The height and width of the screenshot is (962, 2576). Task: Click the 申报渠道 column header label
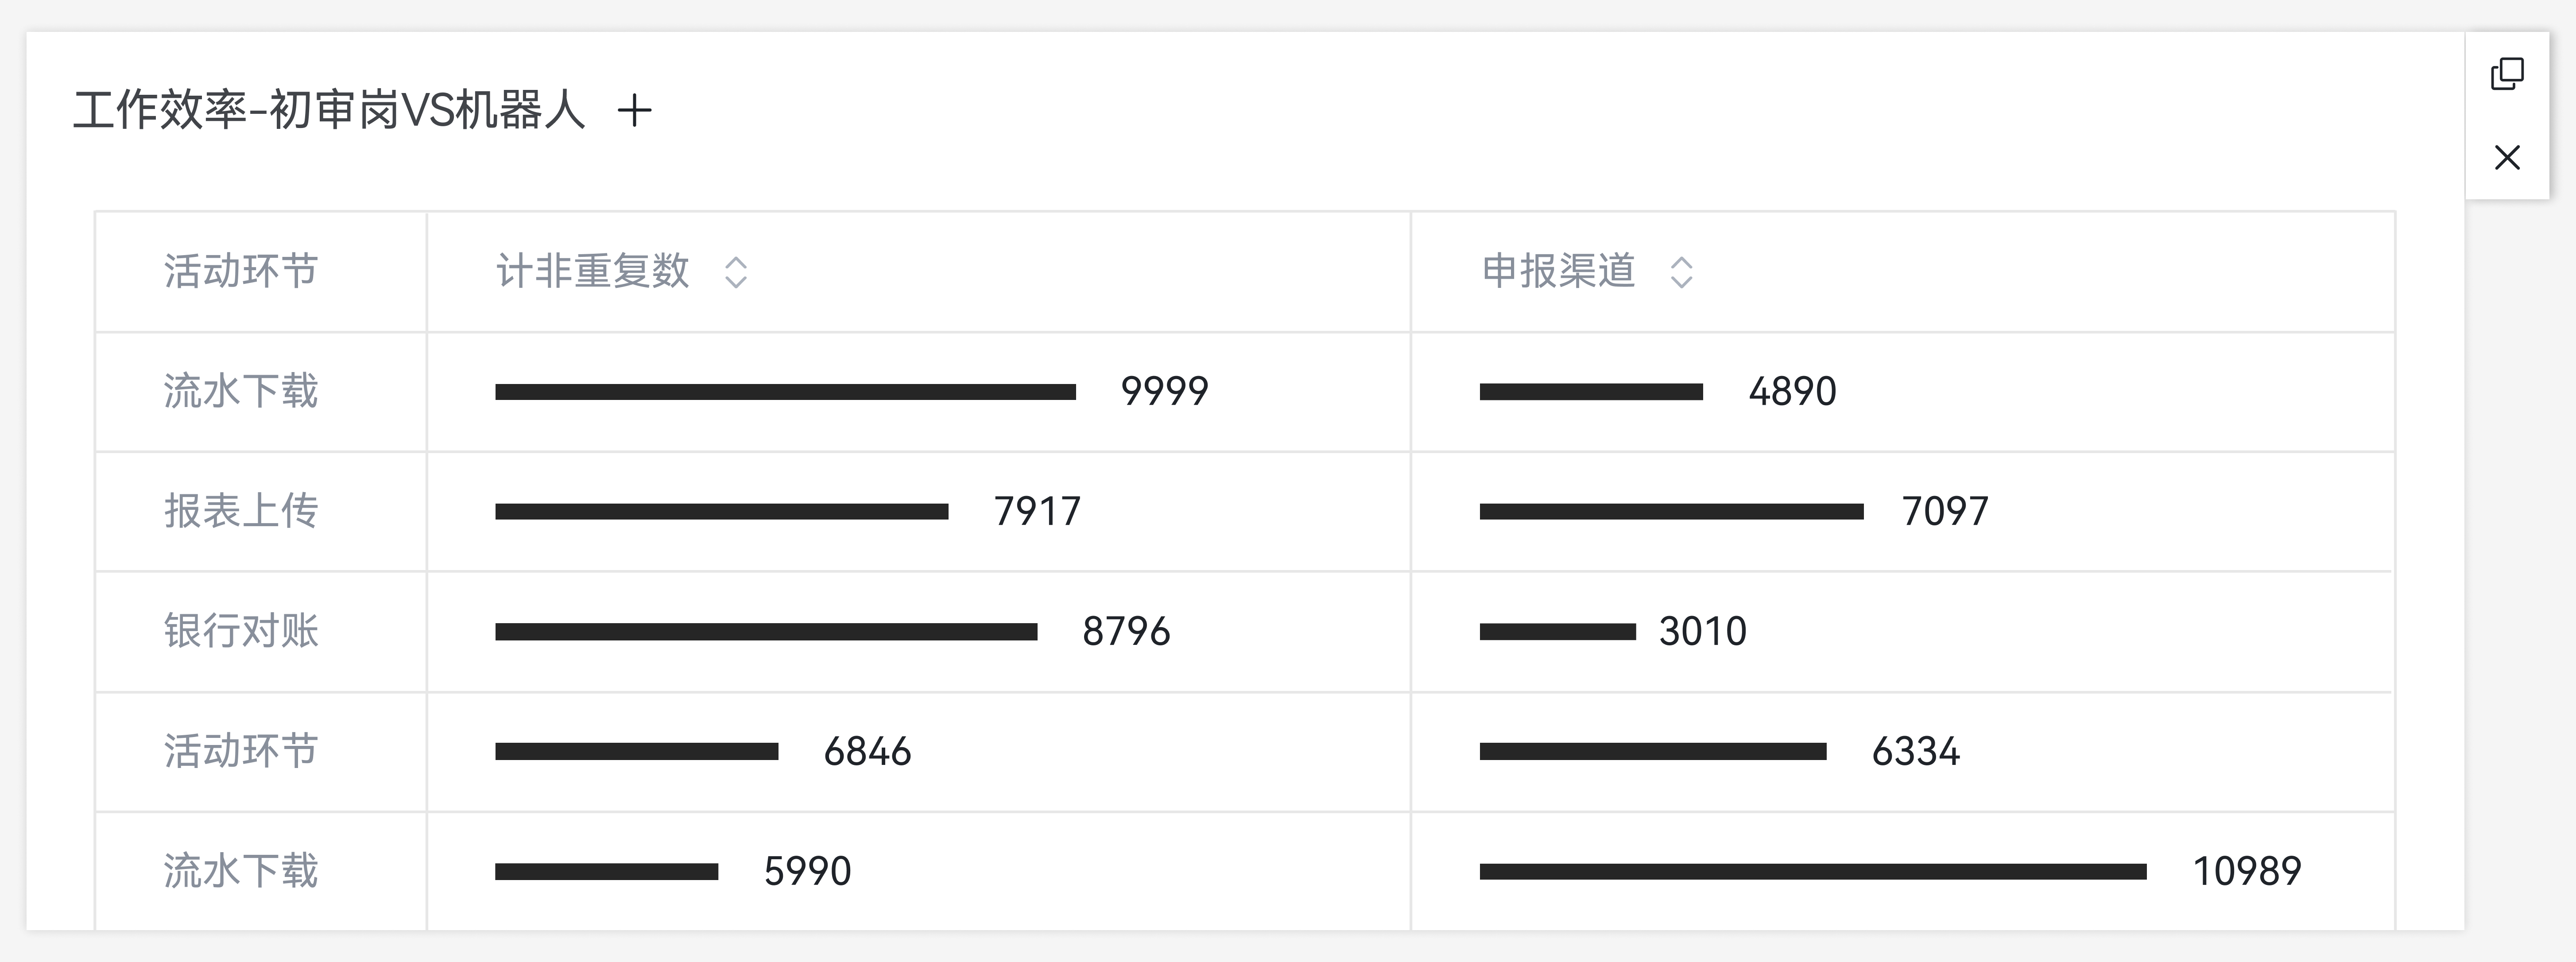click(x=1558, y=271)
